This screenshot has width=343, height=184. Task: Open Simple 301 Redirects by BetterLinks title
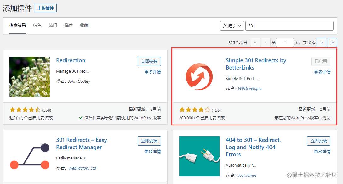click(256, 64)
